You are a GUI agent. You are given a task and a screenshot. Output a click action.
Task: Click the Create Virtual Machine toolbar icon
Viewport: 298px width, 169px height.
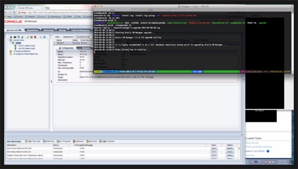tap(18, 37)
